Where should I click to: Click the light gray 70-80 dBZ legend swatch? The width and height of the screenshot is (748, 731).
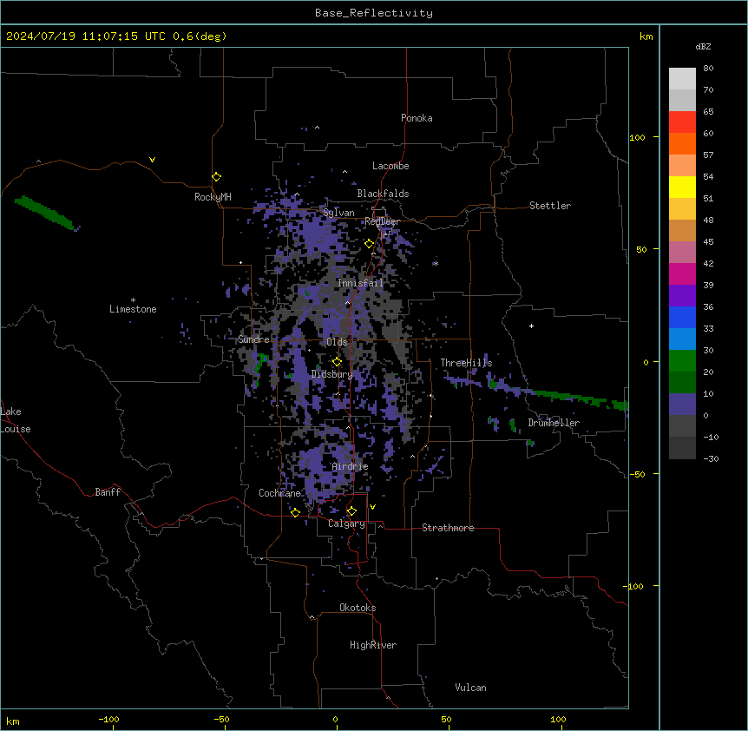tap(682, 79)
